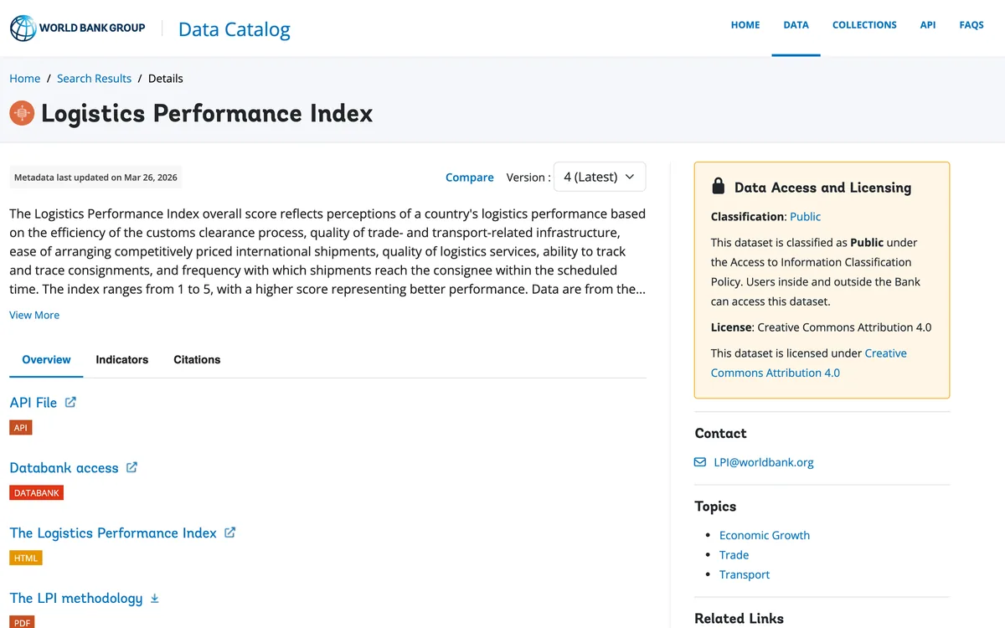Click the Logistics Performance Index page heading
Image resolution: width=1005 pixels, height=628 pixels.
pyautogui.click(x=207, y=113)
